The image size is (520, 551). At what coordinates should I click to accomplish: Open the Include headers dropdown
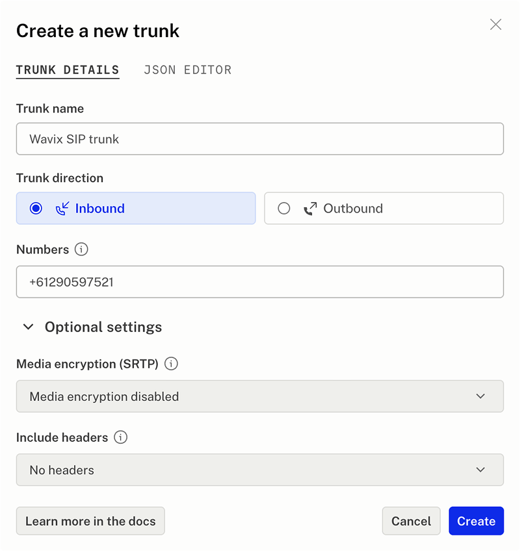pos(260,470)
